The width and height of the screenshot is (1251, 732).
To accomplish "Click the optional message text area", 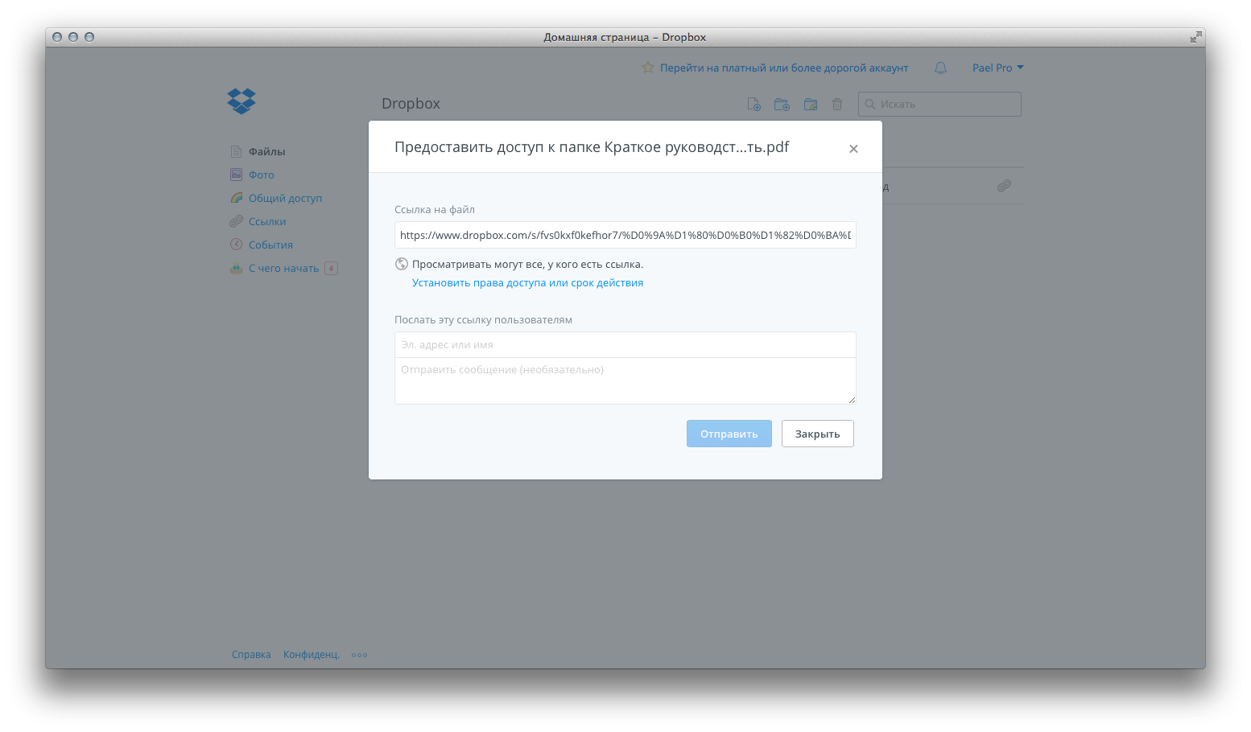I will pyautogui.click(x=625, y=380).
